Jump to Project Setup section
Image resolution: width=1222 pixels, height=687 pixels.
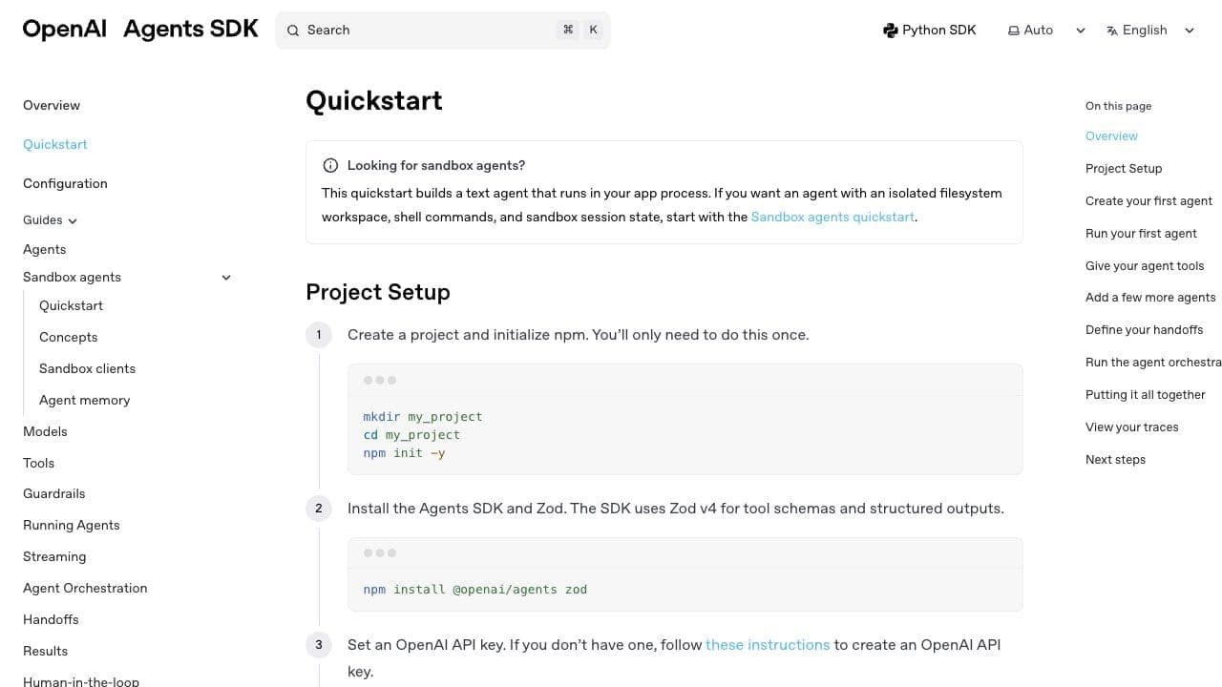1124,169
